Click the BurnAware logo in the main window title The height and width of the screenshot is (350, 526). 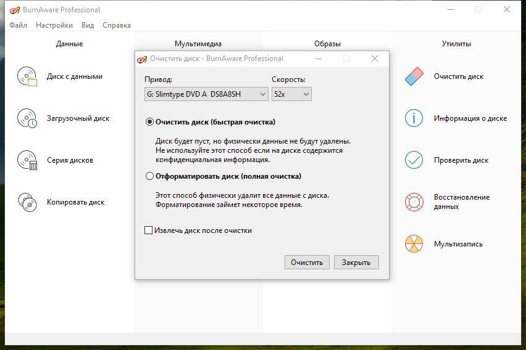point(14,10)
